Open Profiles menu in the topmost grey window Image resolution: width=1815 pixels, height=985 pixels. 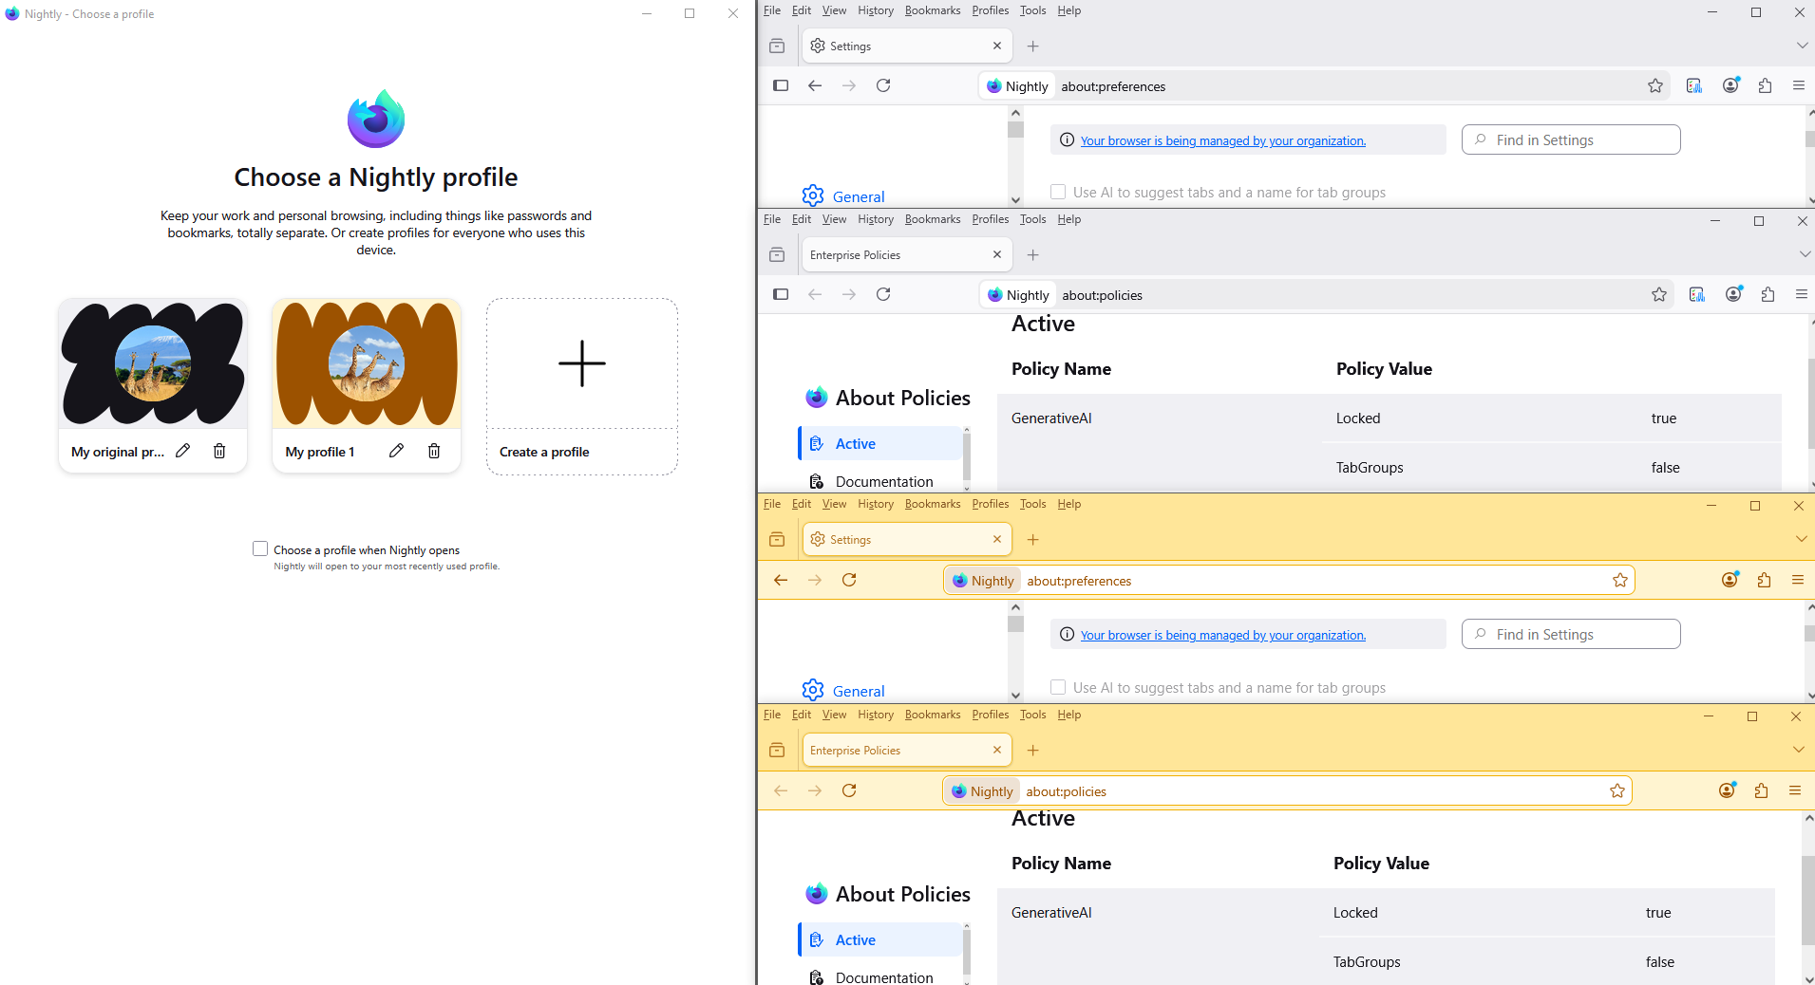click(990, 10)
